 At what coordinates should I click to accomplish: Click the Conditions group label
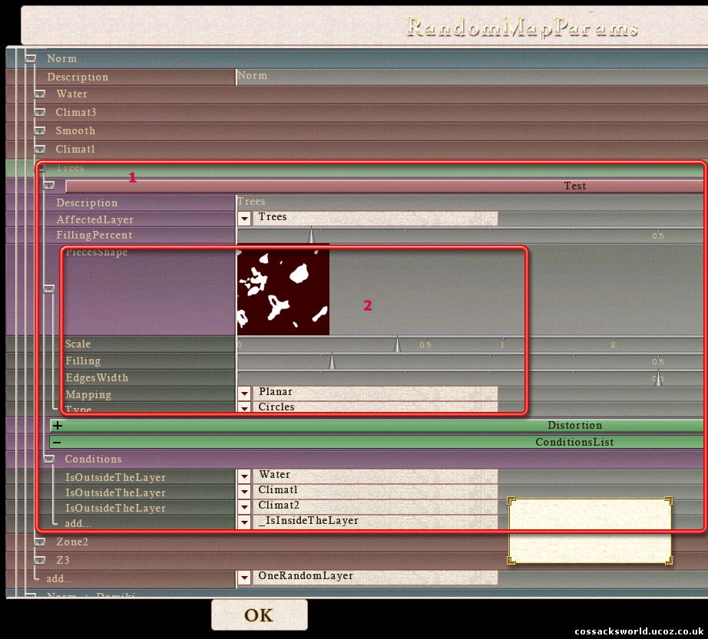pos(93,459)
